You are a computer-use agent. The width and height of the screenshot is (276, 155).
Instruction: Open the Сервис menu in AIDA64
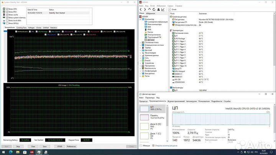170,6
